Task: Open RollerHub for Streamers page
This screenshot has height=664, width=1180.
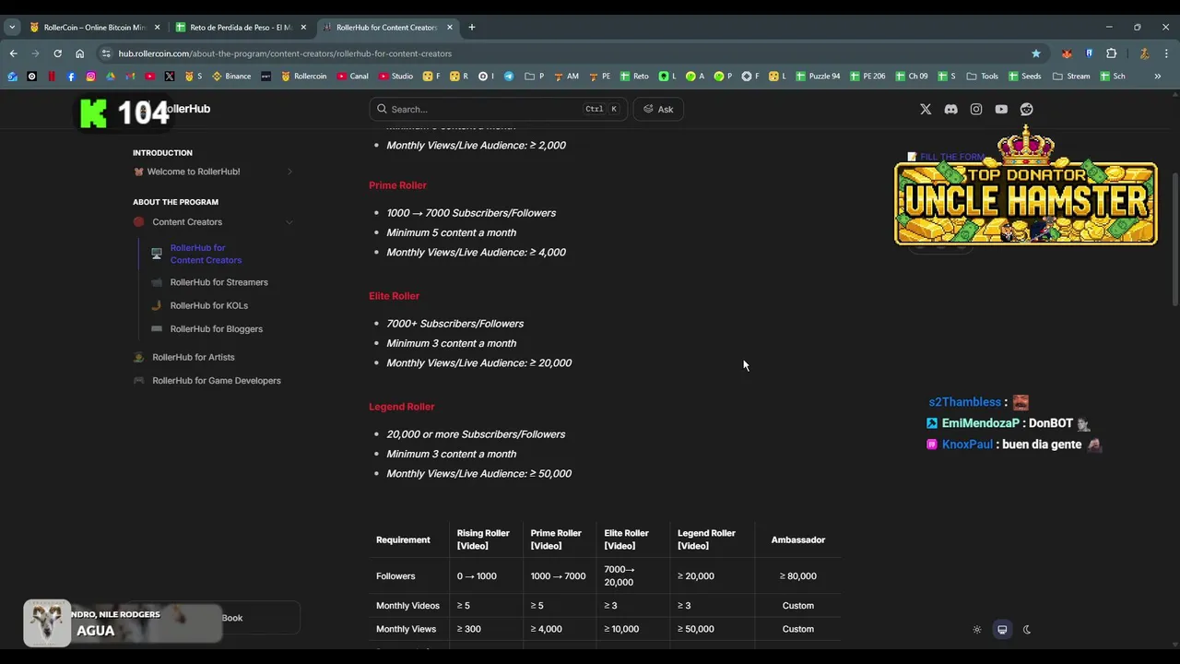Action: tap(218, 282)
